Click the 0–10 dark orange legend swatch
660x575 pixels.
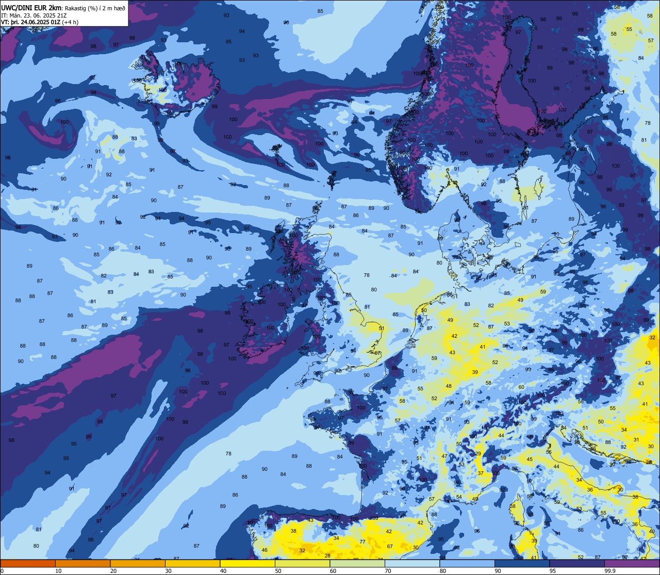pyautogui.click(x=28, y=563)
